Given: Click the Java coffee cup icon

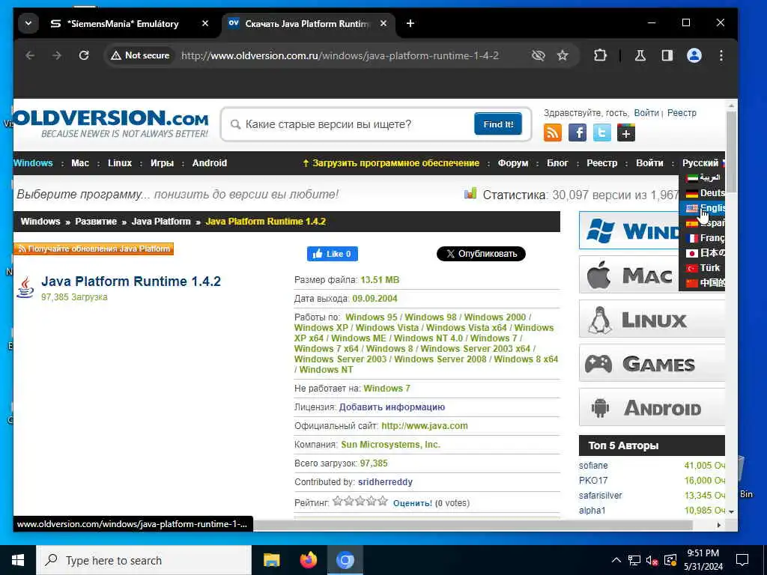Looking at the screenshot, I should (x=25, y=287).
